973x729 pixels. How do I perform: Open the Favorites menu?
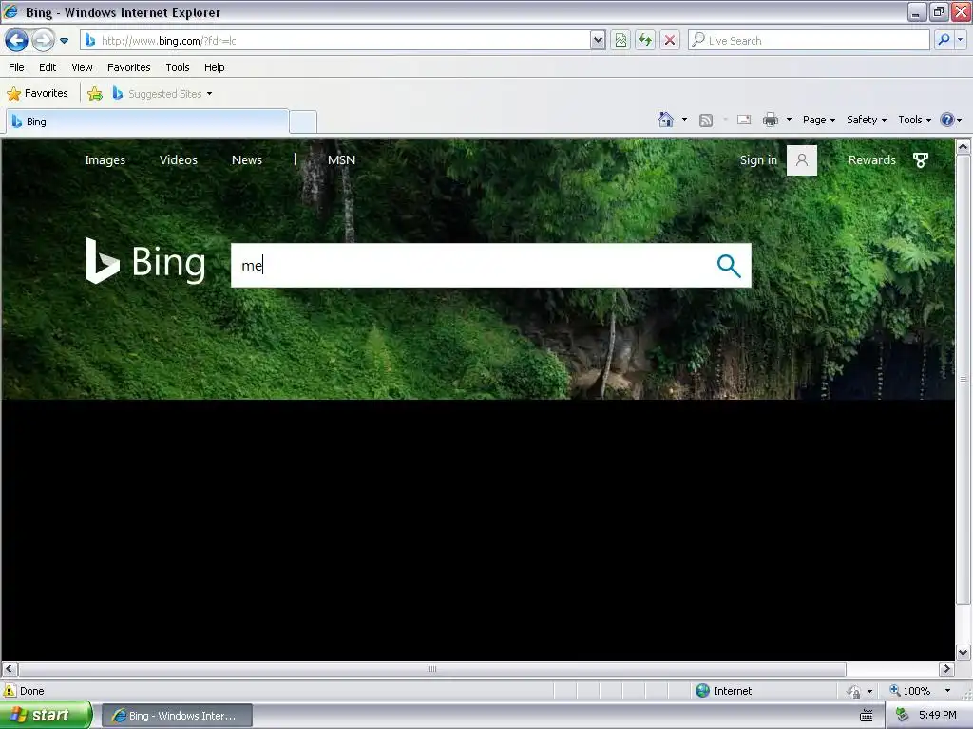pos(129,67)
